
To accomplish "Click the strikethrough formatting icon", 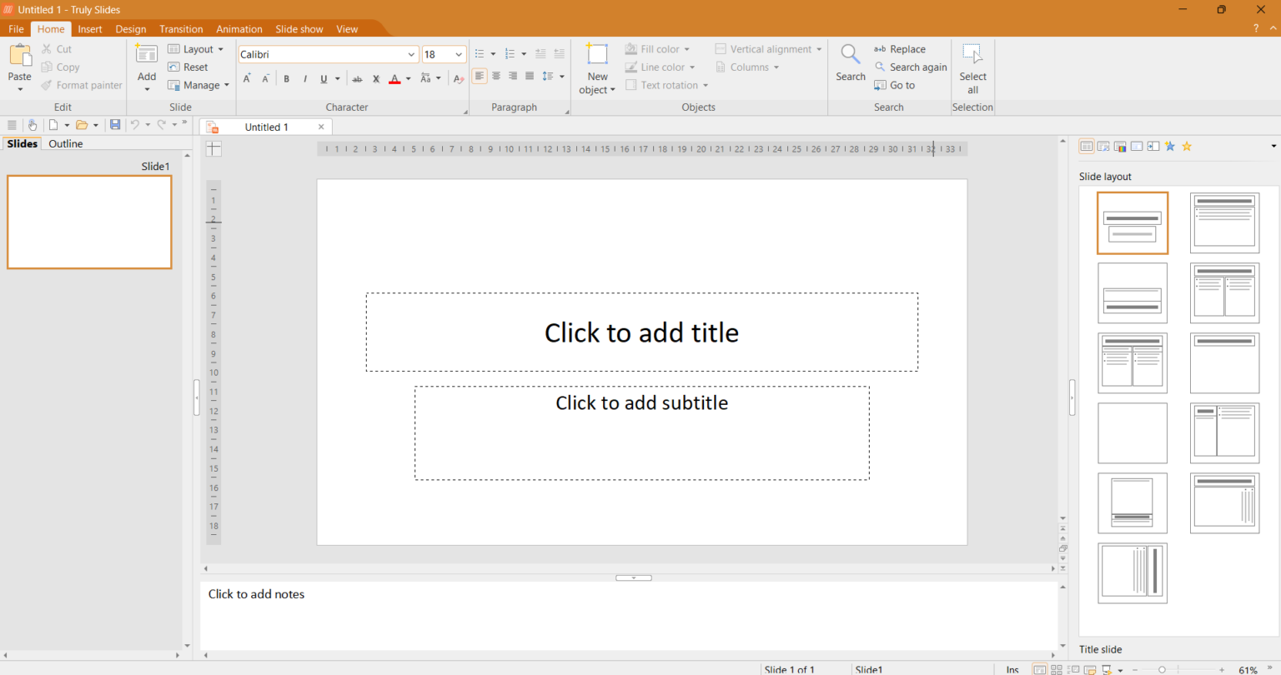I will 357,79.
